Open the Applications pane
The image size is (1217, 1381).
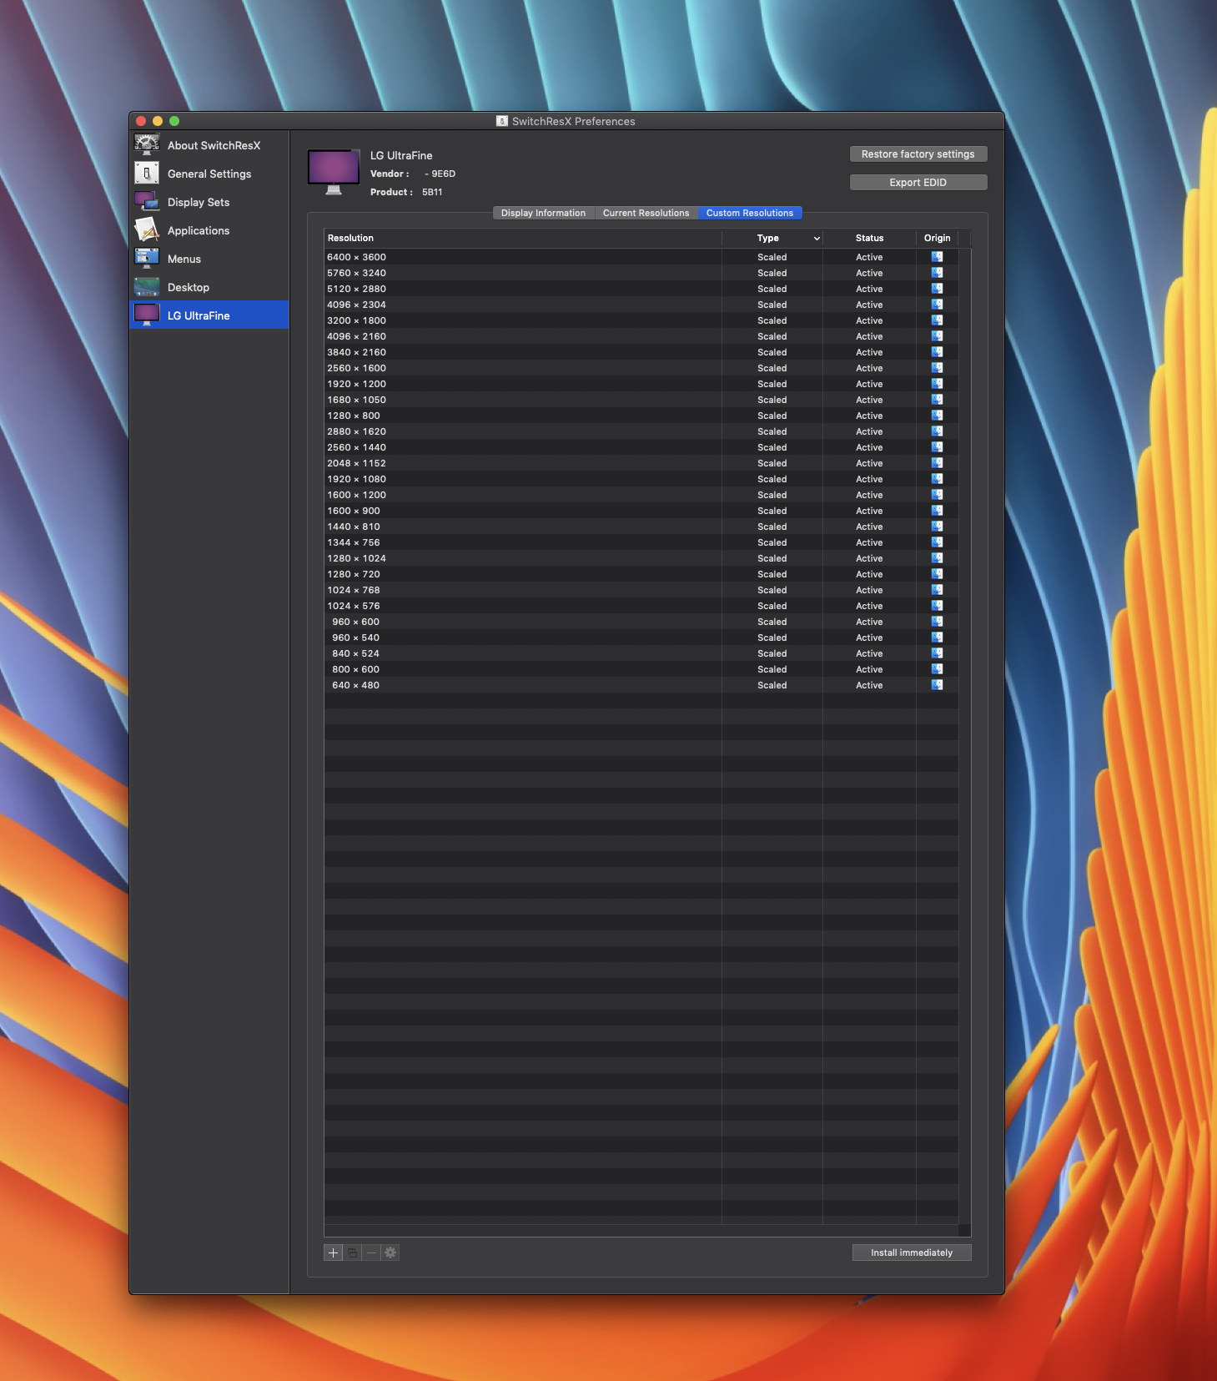point(209,230)
